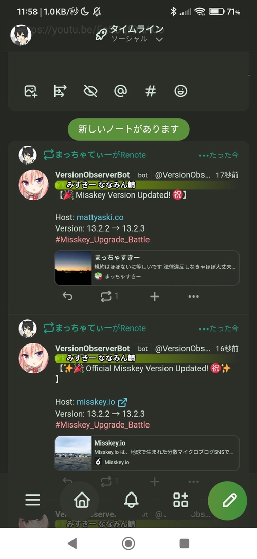
Task: Tap the 新しいノートがあります button
Action: (x=128, y=129)
